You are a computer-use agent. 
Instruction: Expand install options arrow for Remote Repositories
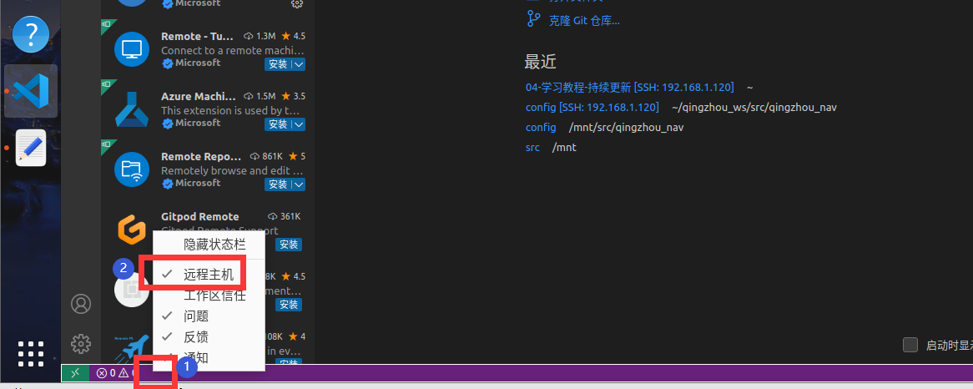299,184
